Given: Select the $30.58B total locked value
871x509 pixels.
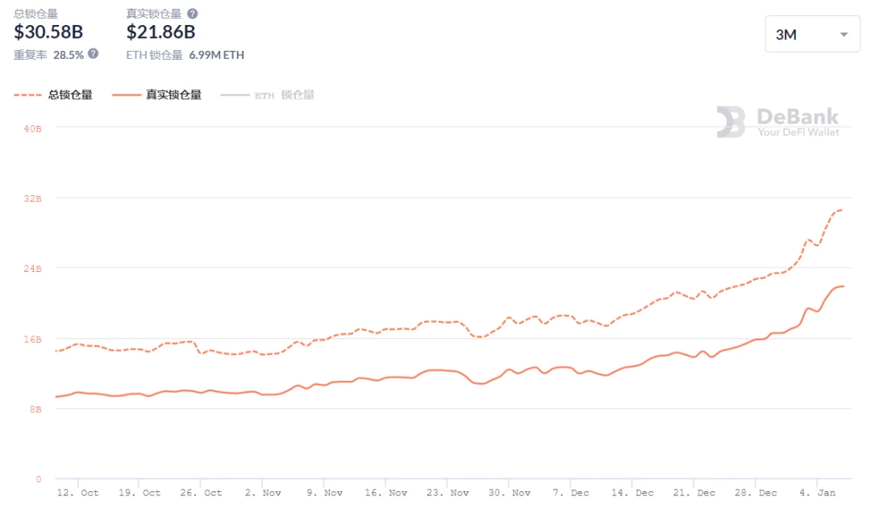Looking at the screenshot, I should (48, 32).
